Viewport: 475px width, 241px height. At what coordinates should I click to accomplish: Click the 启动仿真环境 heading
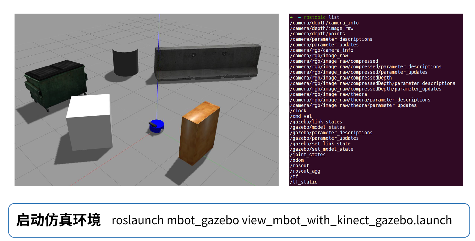(59, 220)
